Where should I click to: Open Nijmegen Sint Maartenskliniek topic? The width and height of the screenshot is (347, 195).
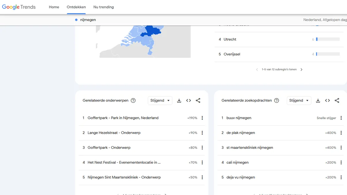(124, 177)
